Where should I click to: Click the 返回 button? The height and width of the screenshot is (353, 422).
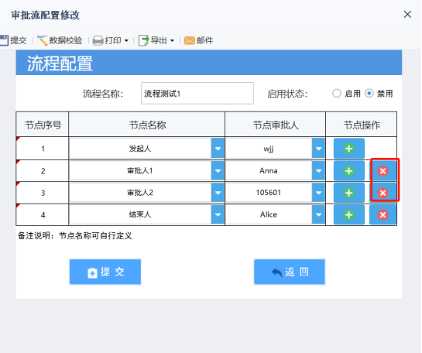(x=290, y=272)
